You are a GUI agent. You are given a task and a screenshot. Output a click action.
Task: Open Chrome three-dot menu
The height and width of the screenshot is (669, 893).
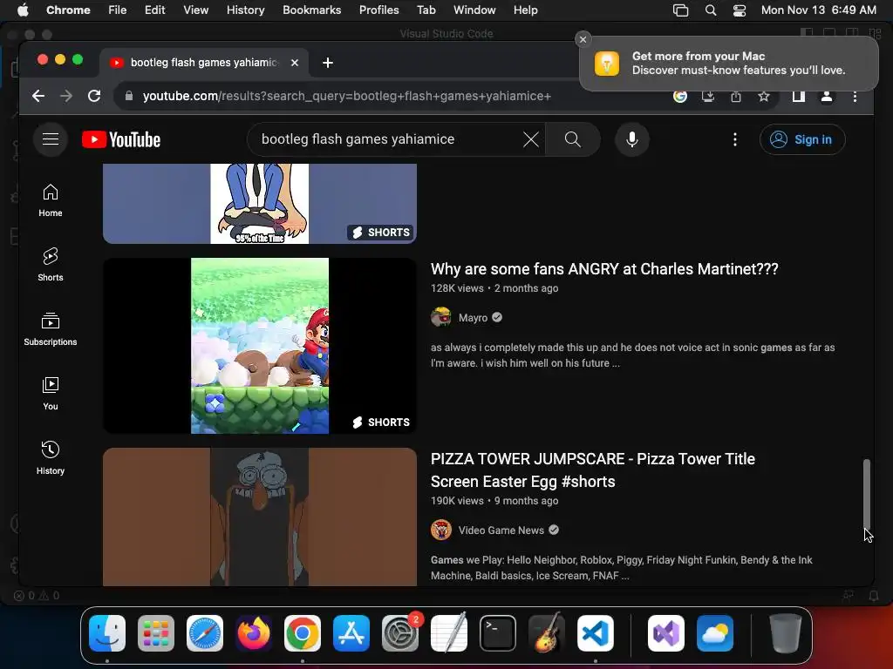click(x=855, y=96)
